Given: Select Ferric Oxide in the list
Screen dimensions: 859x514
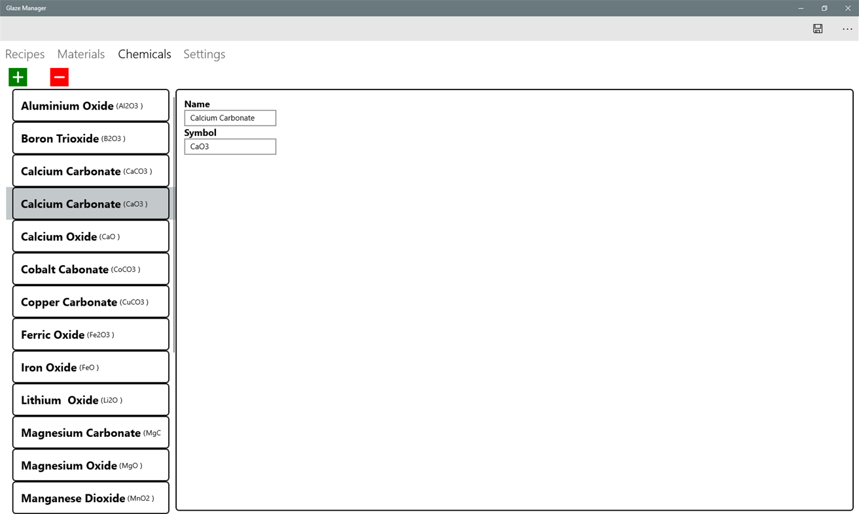Looking at the screenshot, I should point(90,334).
